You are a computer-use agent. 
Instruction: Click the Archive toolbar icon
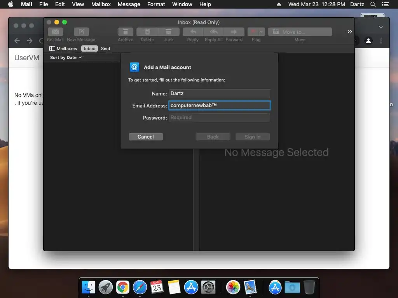pyautogui.click(x=126, y=32)
